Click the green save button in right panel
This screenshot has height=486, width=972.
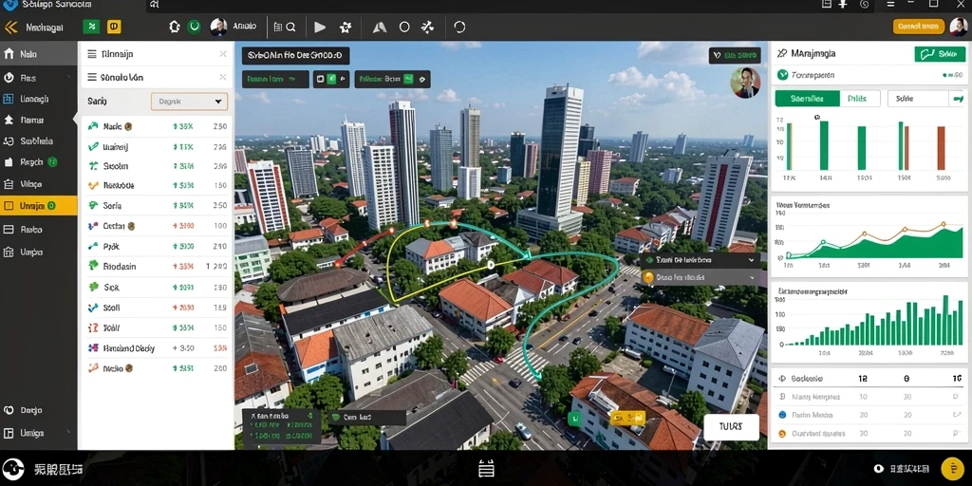coord(939,54)
